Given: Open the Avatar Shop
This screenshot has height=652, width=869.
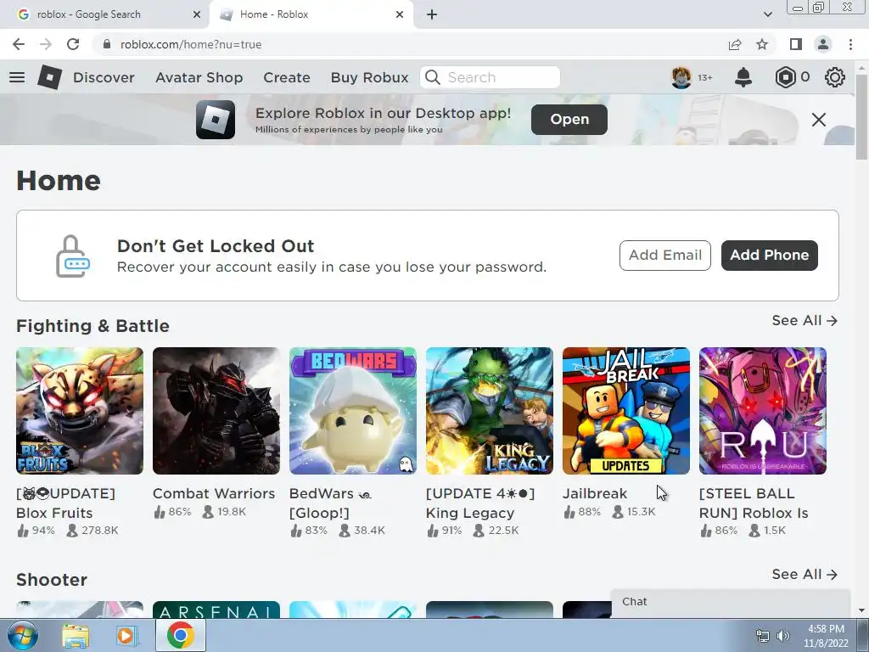Looking at the screenshot, I should tap(199, 77).
